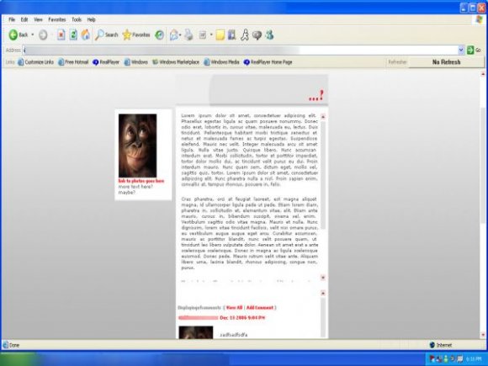
Task: Click the No Refresh button
Action: (x=446, y=62)
